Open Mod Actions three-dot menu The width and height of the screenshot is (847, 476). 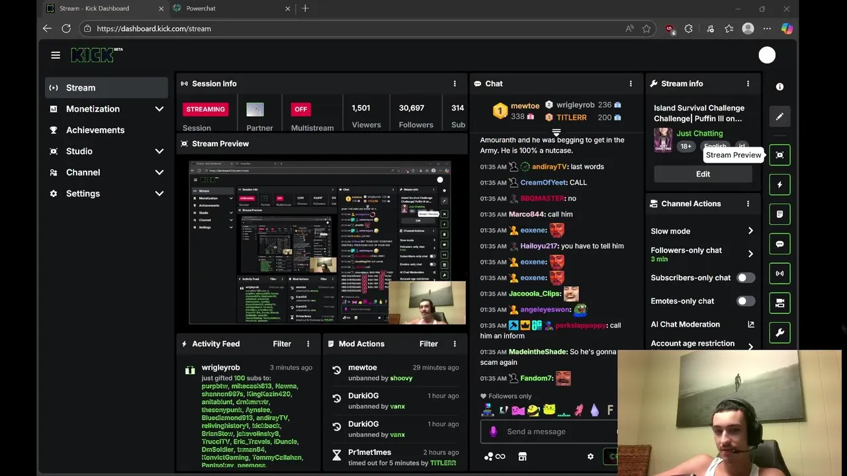click(455, 344)
